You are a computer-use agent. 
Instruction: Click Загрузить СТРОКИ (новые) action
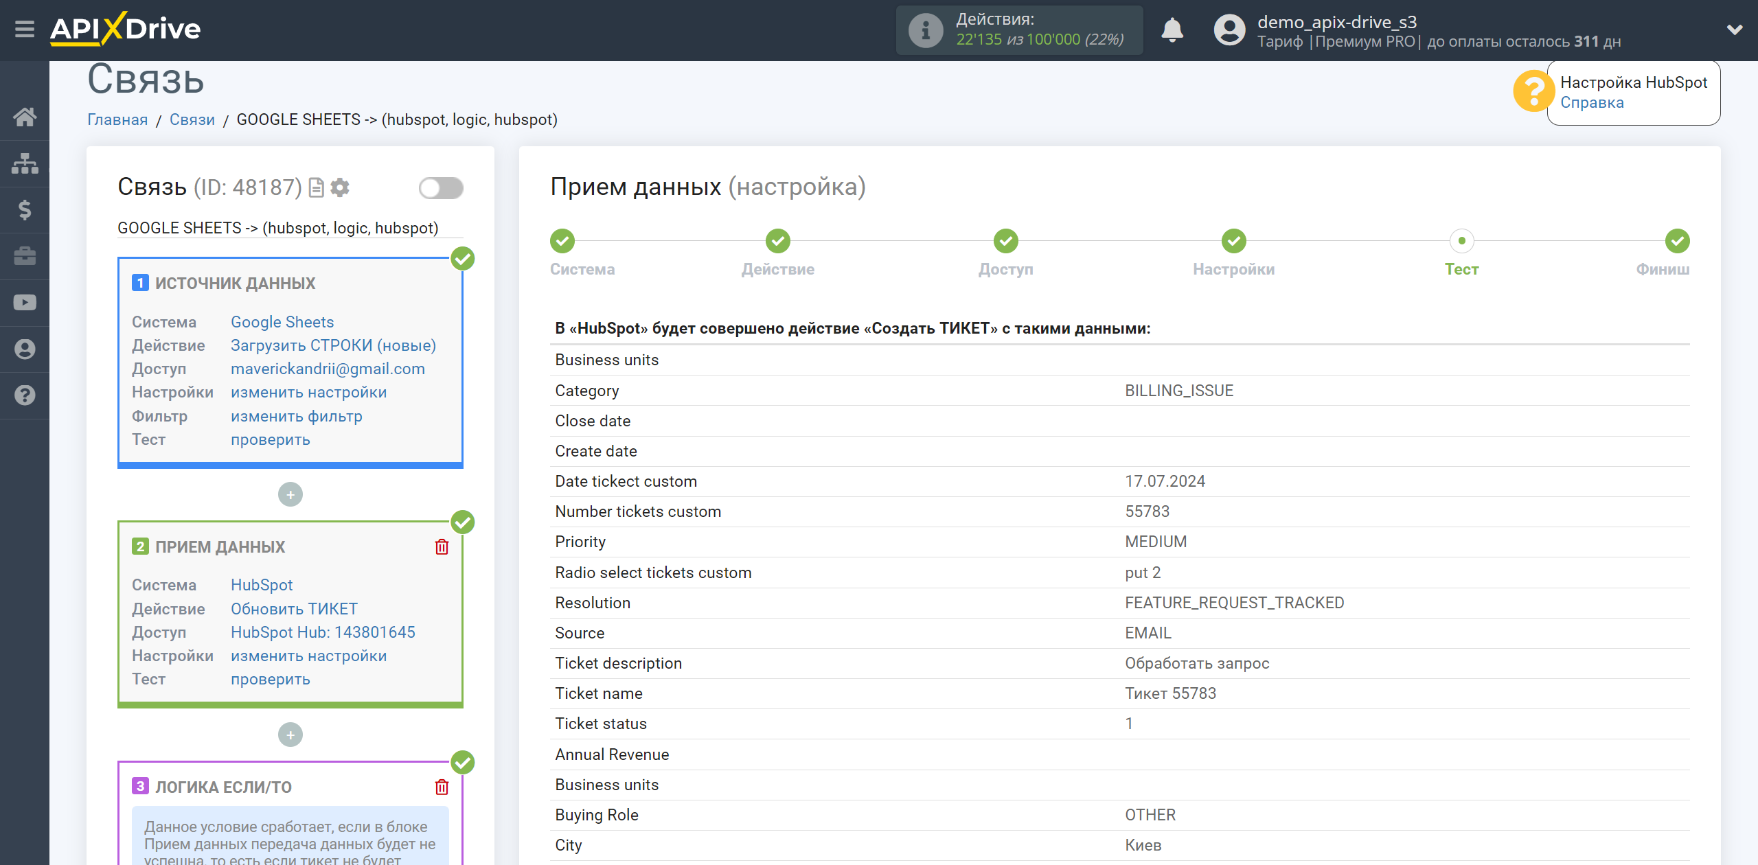click(x=333, y=345)
